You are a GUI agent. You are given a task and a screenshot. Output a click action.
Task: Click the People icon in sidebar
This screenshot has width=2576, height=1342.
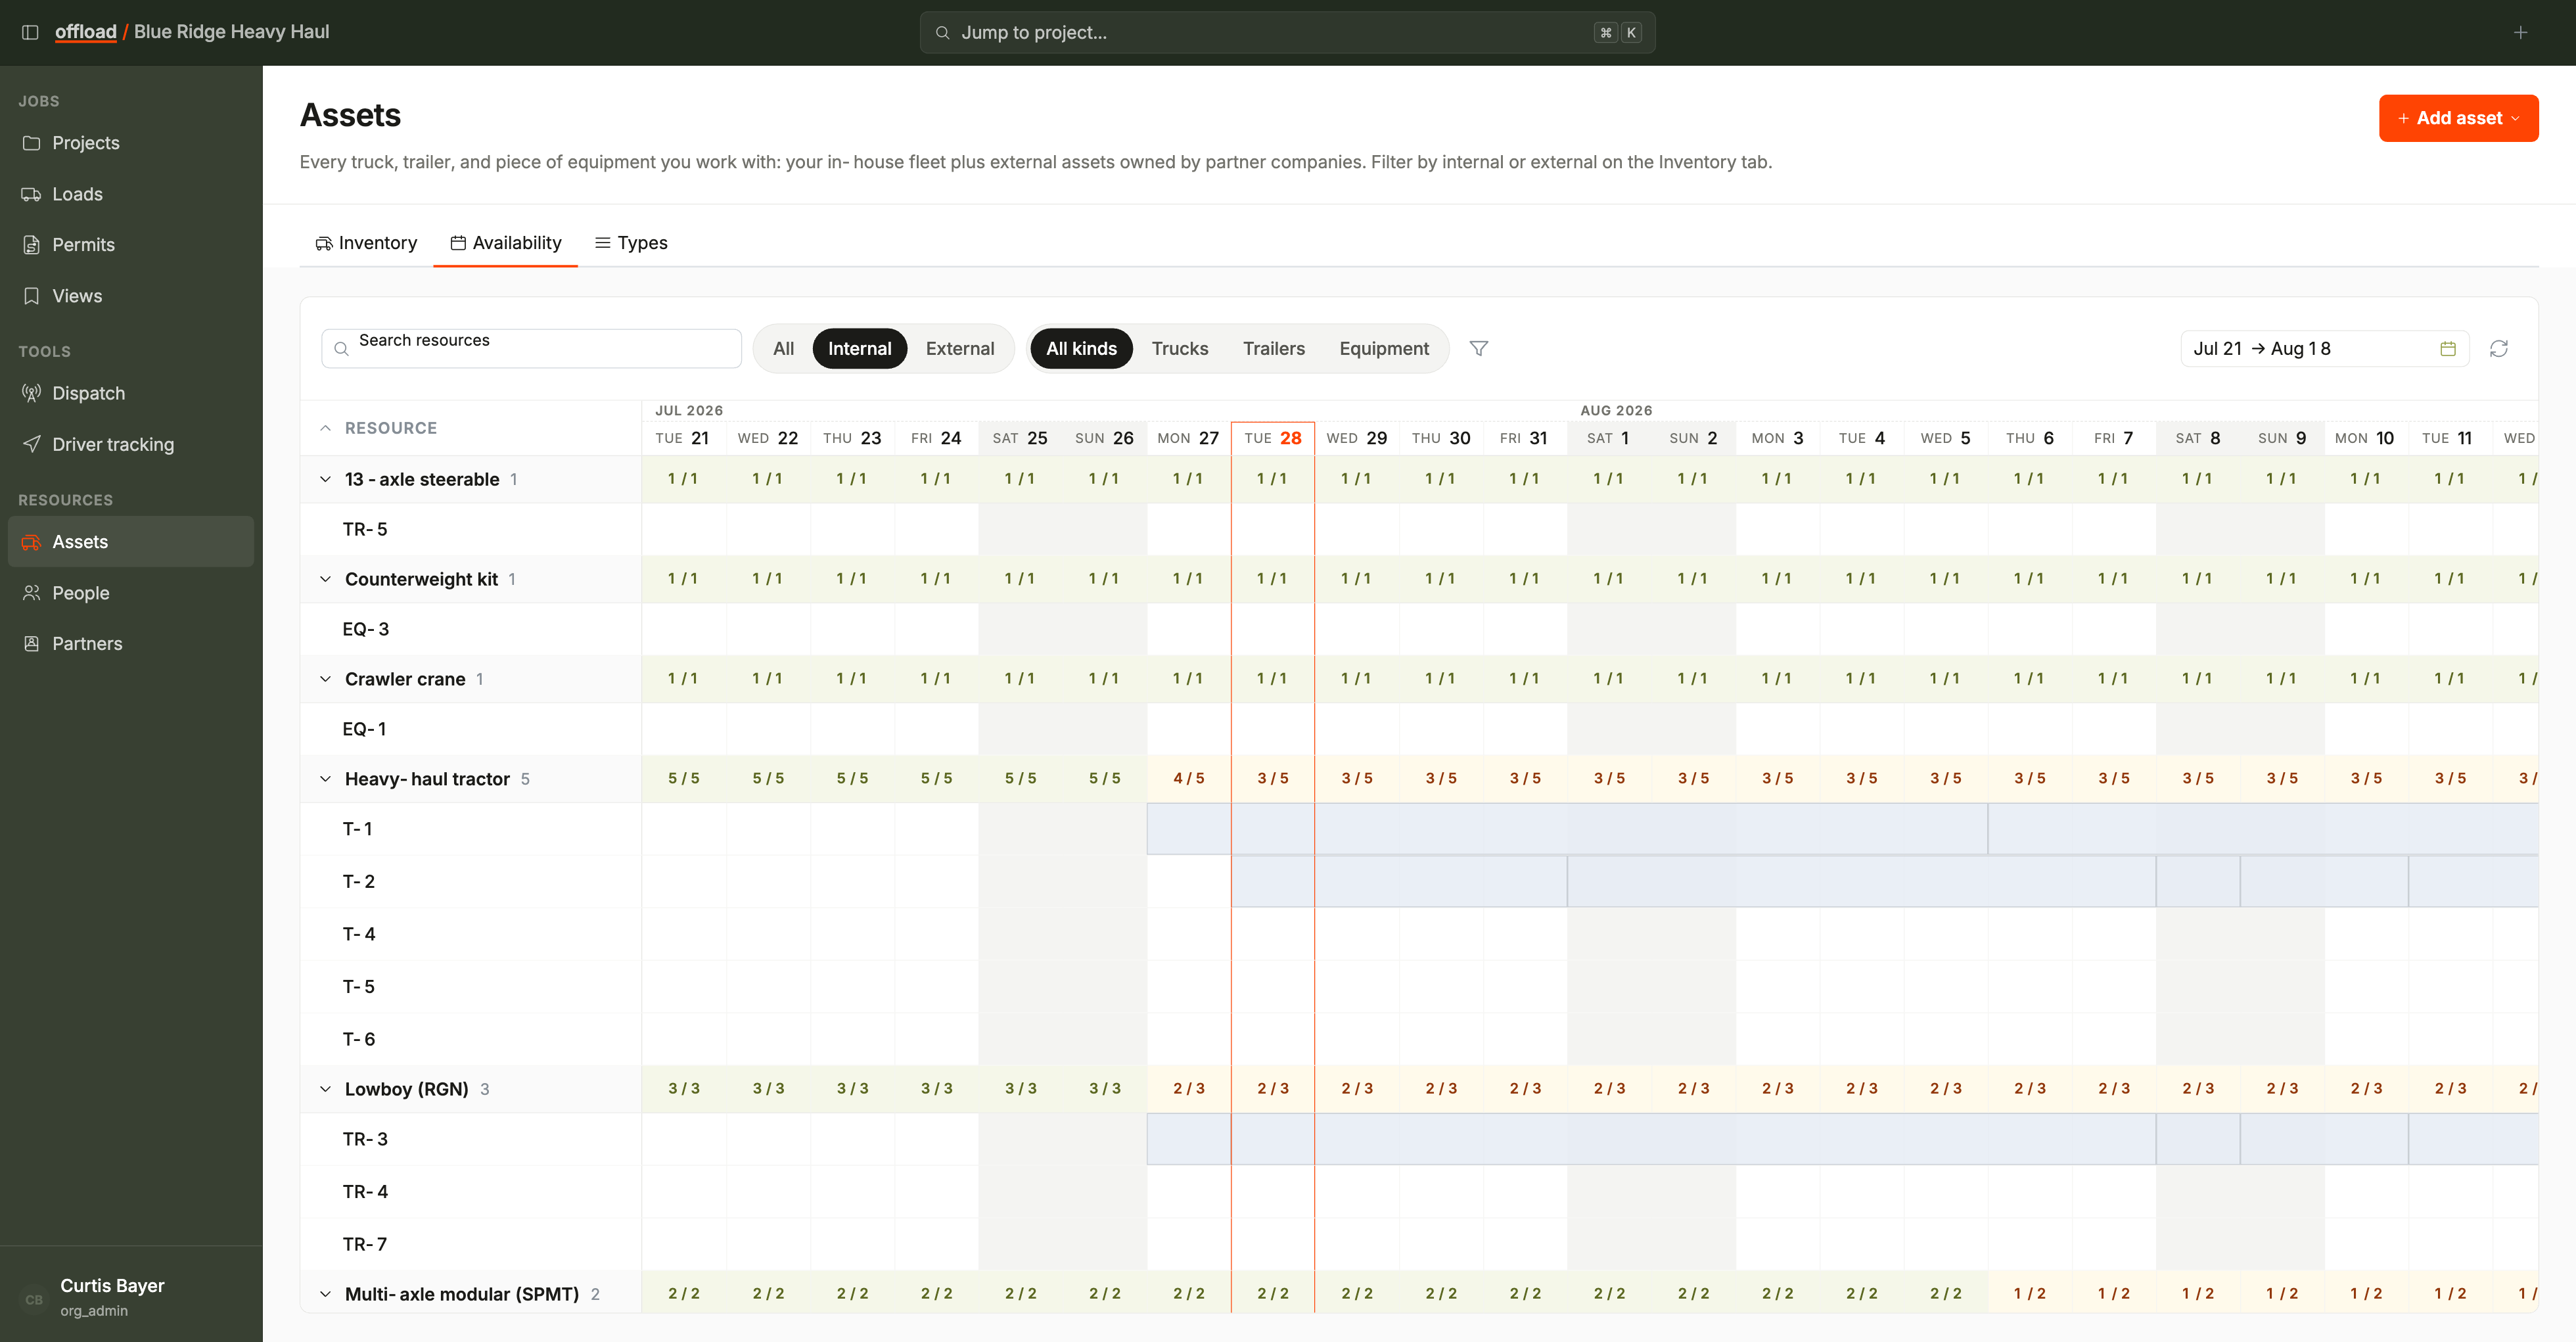[x=32, y=593]
